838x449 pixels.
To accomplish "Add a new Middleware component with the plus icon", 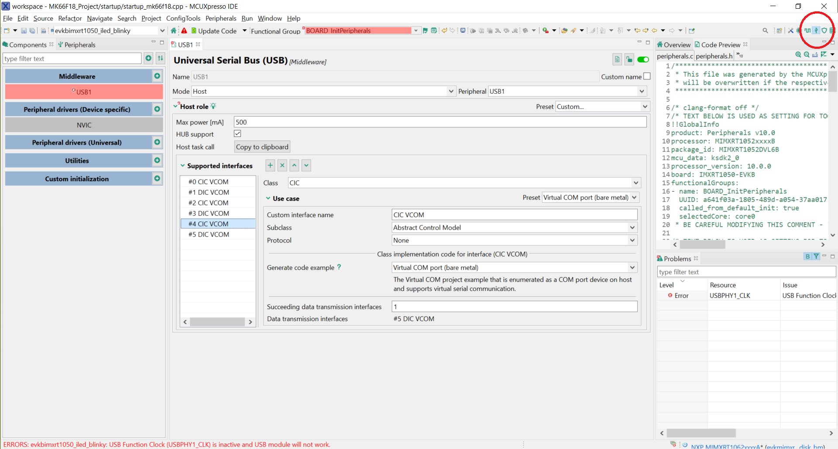I will coord(157,76).
